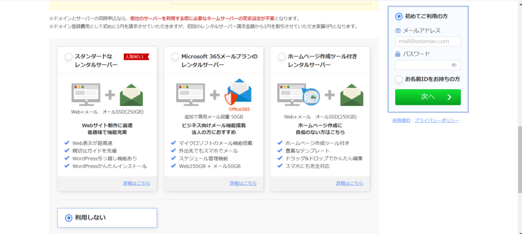Click the checkmark beside マイクロソフトのメール機能搭載
522x234 pixels.
(x=173, y=143)
